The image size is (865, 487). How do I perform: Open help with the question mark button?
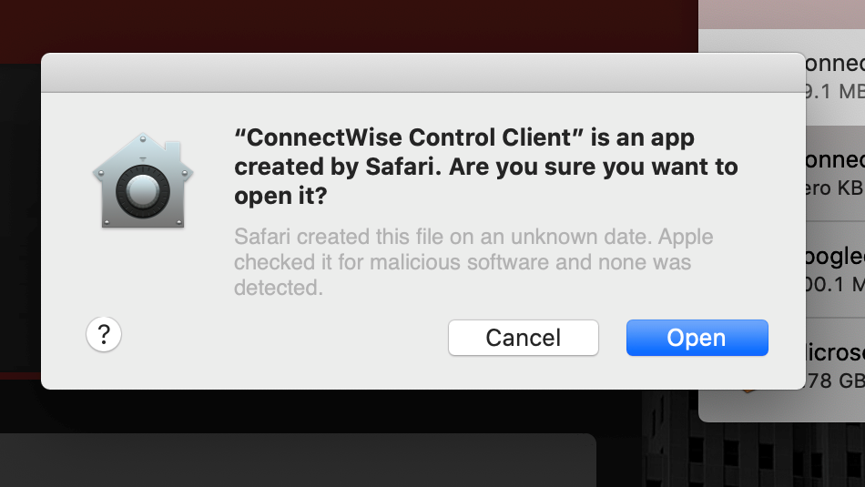pyautogui.click(x=104, y=334)
